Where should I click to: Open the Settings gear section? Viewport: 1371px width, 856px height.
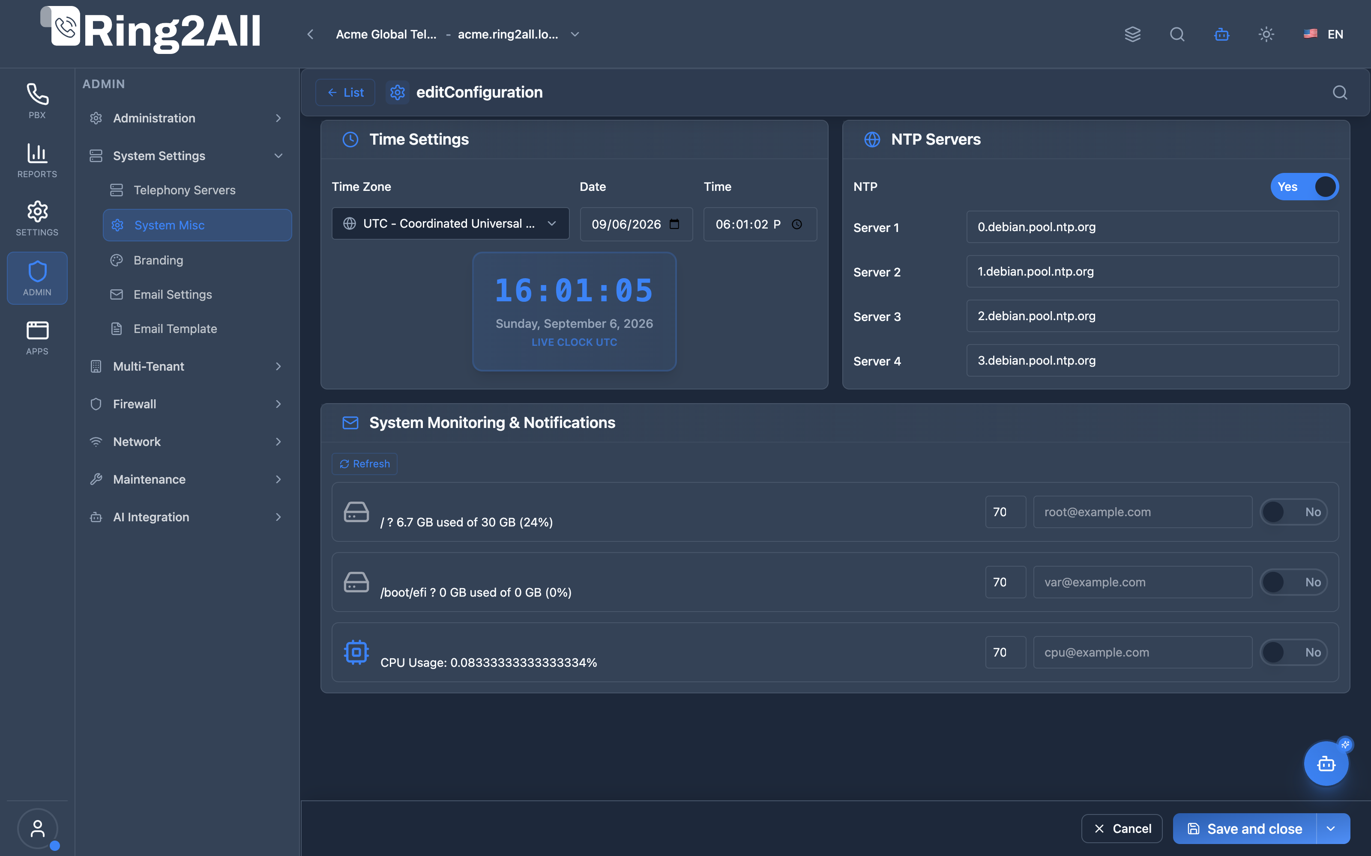pos(37,219)
